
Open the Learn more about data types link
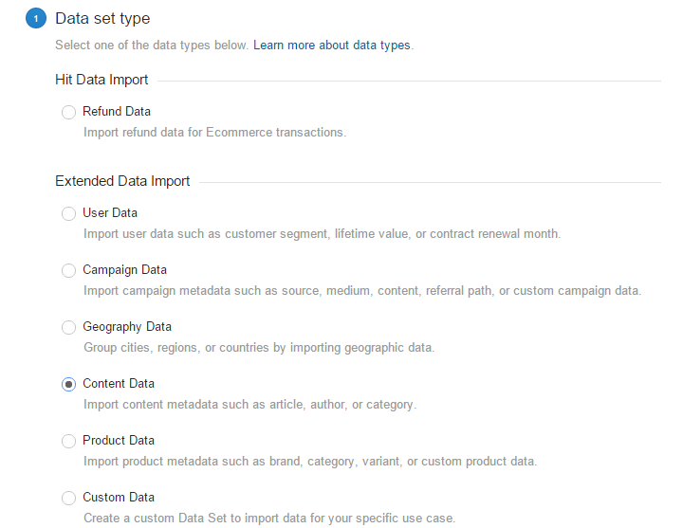tap(332, 46)
